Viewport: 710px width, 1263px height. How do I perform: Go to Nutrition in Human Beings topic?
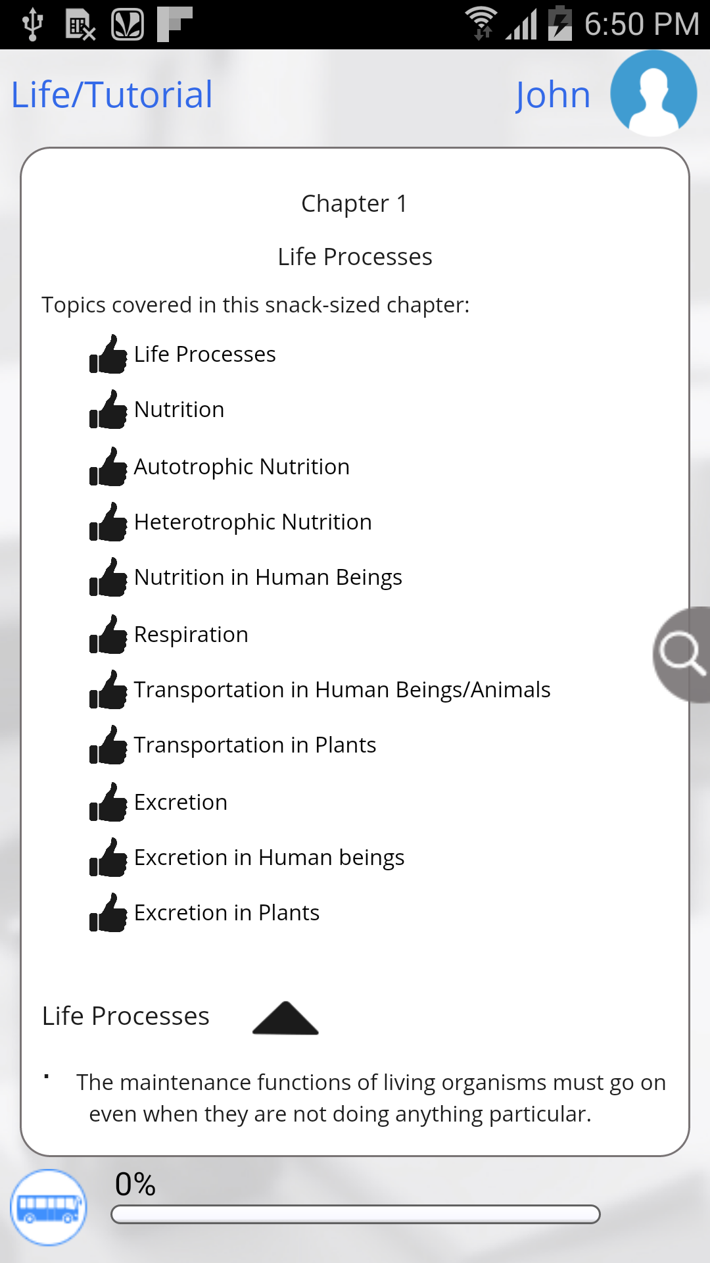(x=268, y=578)
